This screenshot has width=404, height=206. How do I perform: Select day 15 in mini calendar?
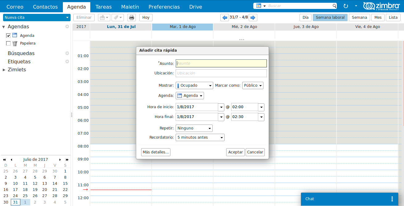pyautogui.click(x=65, y=183)
